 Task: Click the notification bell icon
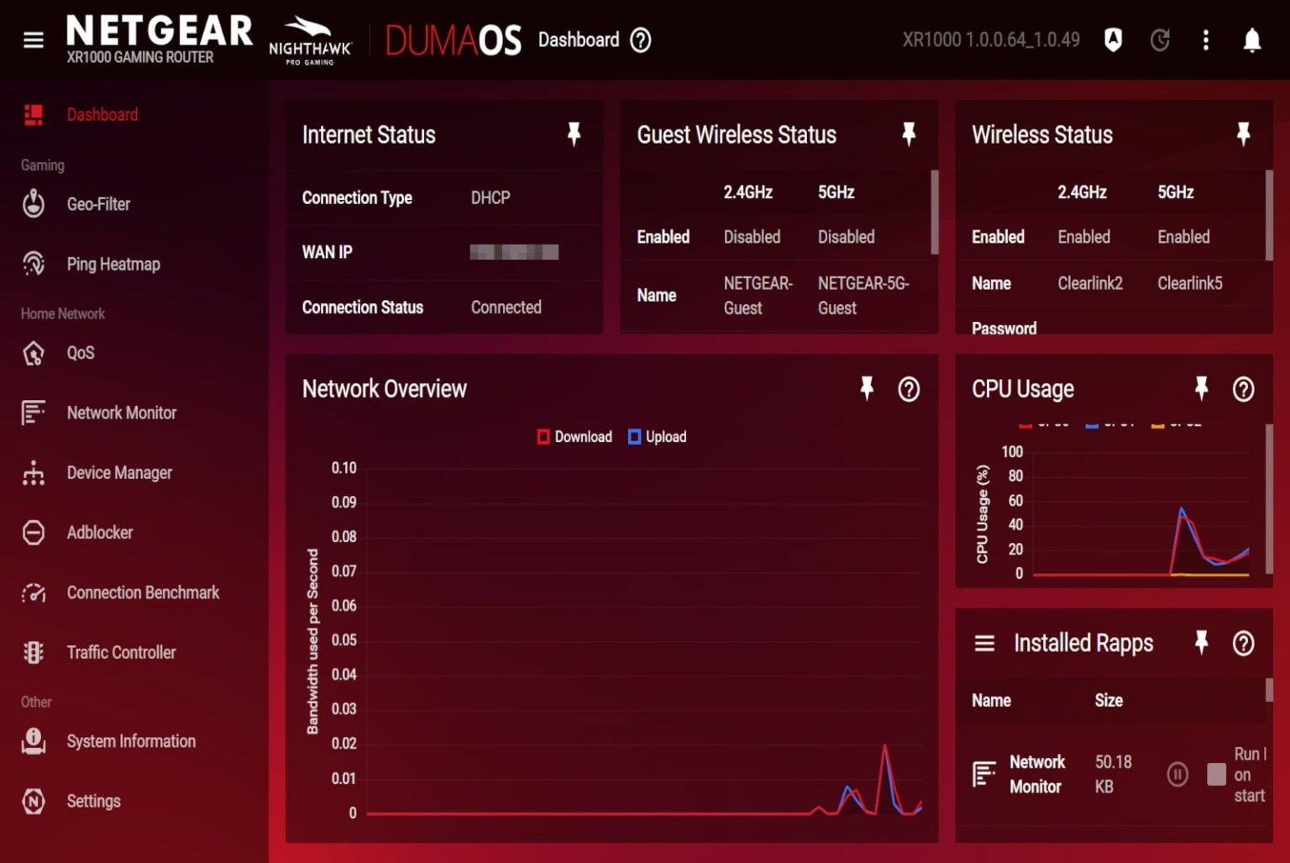pos(1251,39)
